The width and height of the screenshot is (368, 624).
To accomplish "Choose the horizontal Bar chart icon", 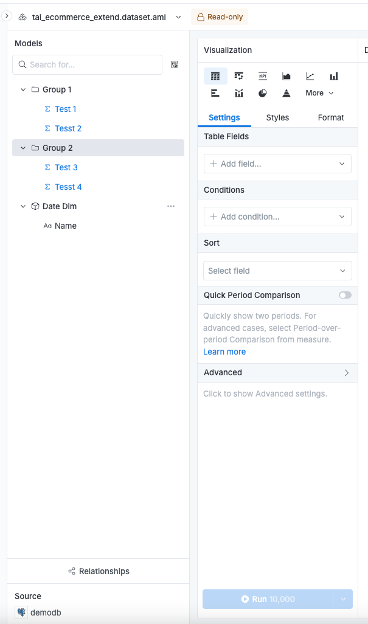I will pyautogui.click(x=215, y=93).
